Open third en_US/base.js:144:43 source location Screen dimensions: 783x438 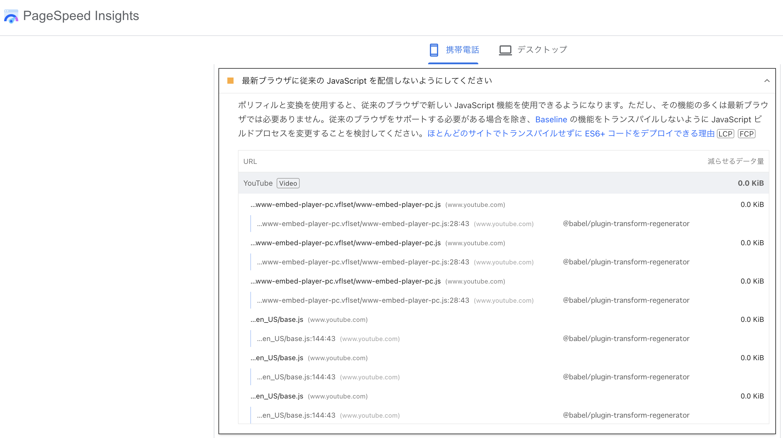(x=296, y=415)
